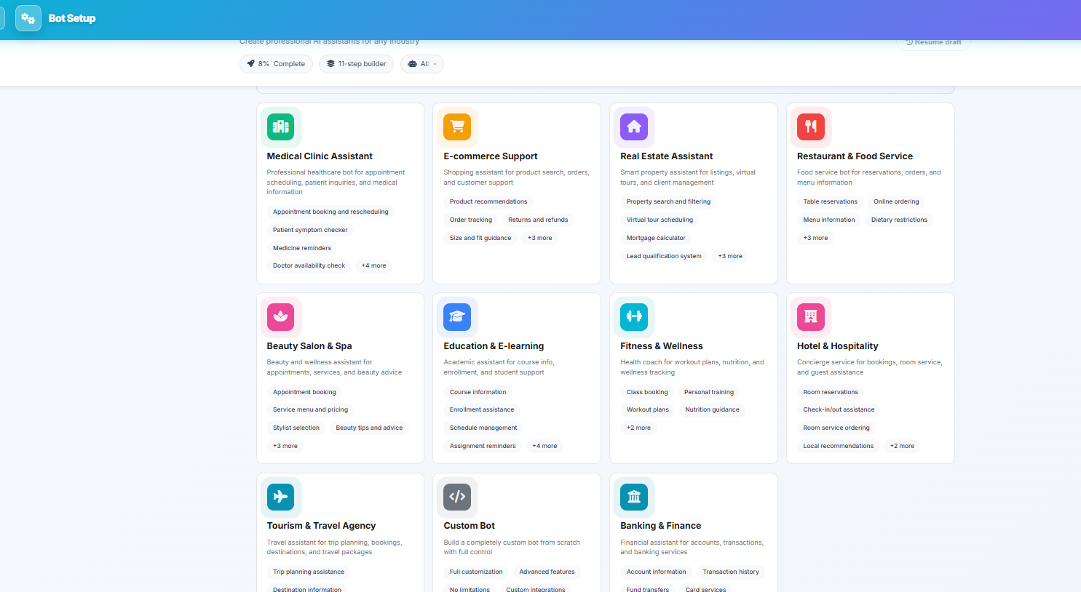Click the E-commerce Support shopping cart icon

click(x=457, y=127)
